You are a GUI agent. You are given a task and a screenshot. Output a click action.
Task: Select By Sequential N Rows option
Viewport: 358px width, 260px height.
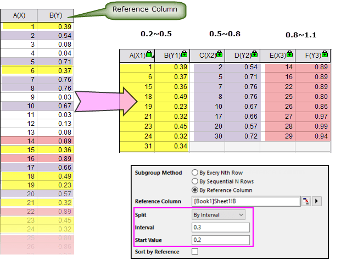[195, 181]
